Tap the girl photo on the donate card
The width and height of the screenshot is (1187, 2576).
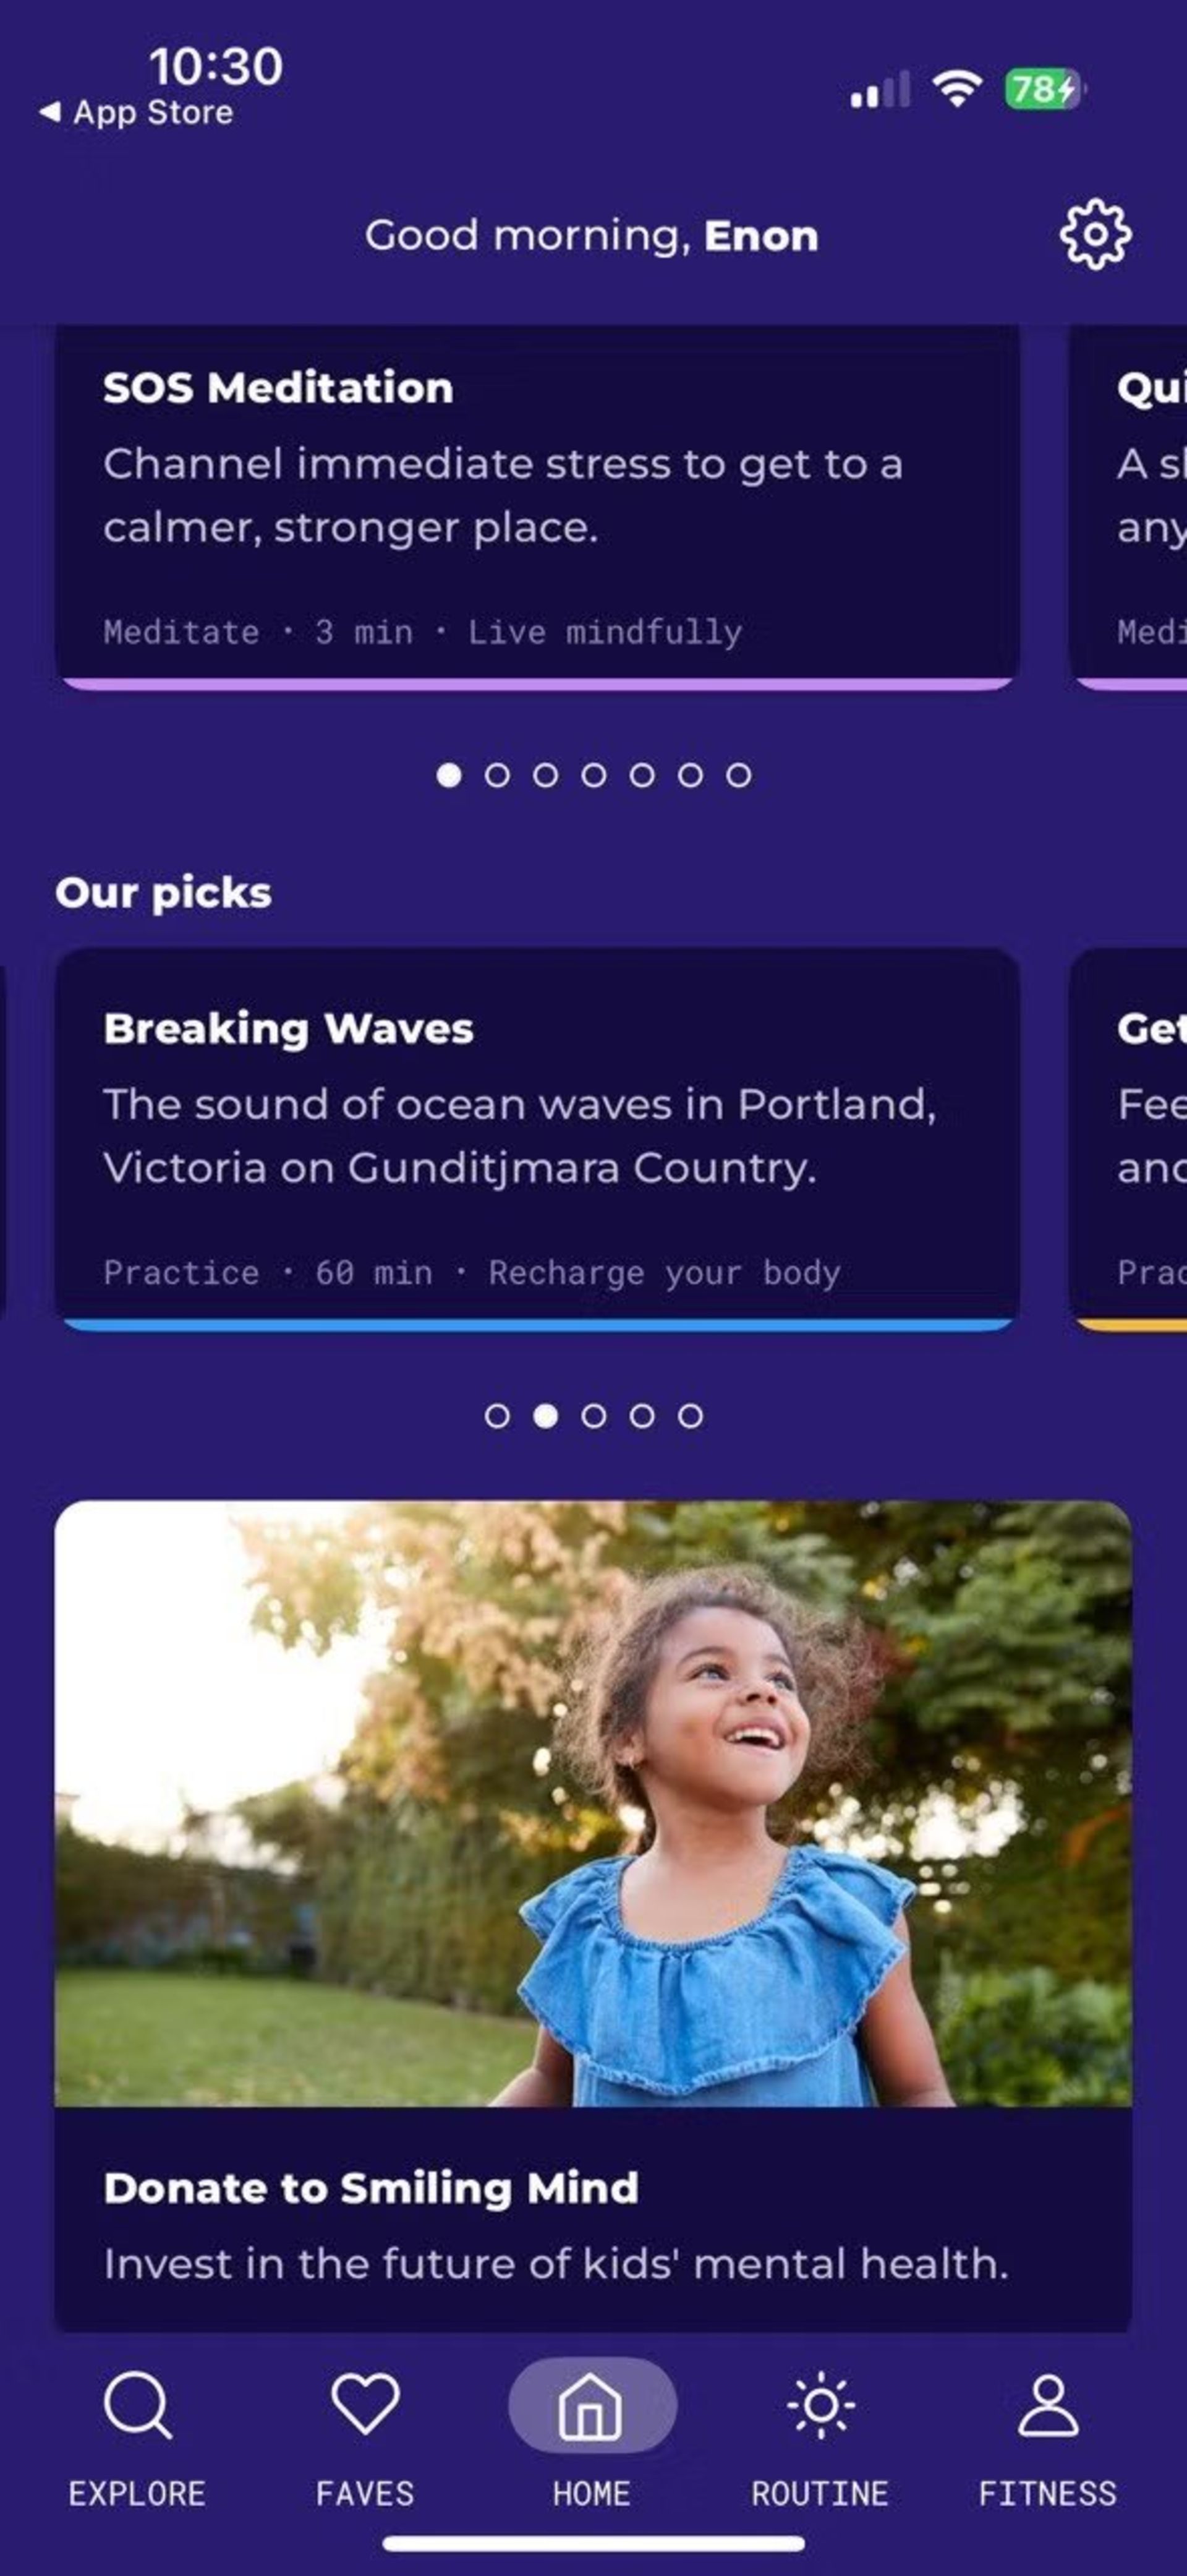tap(593, 1802)
